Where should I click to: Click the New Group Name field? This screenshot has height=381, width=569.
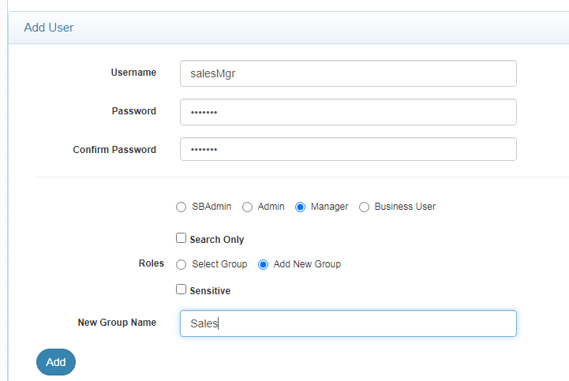[348, 323]
